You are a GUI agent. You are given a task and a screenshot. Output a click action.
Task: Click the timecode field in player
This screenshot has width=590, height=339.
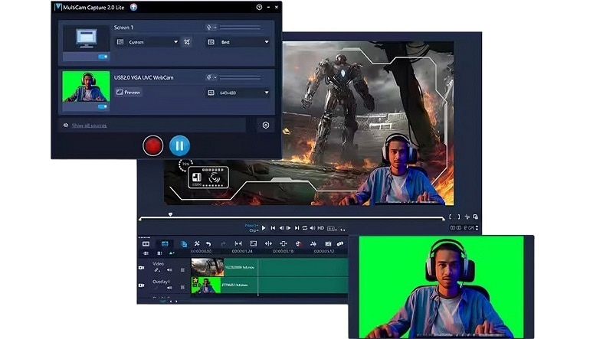pos(464,228)
